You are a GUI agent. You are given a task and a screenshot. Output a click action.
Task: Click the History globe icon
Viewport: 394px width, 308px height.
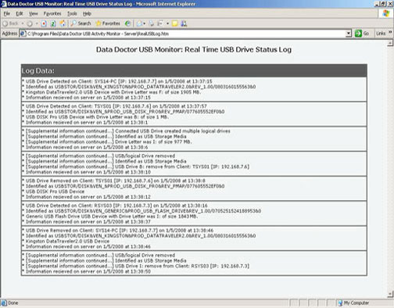127,23
